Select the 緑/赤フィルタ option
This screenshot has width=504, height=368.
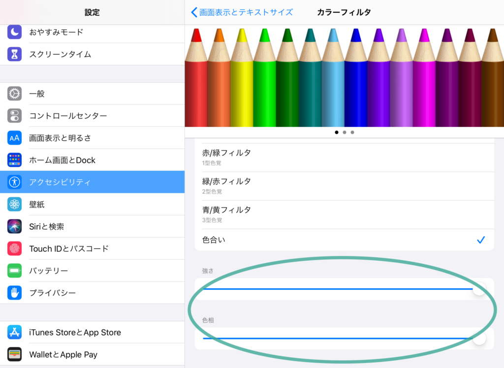pos(344,185)
